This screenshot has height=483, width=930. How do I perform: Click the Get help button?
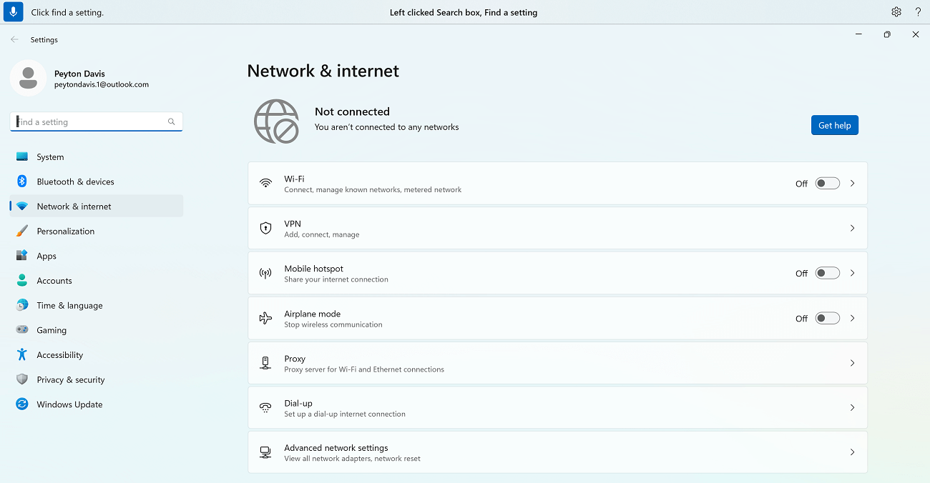pyautogui.click(x=834, y=125)
